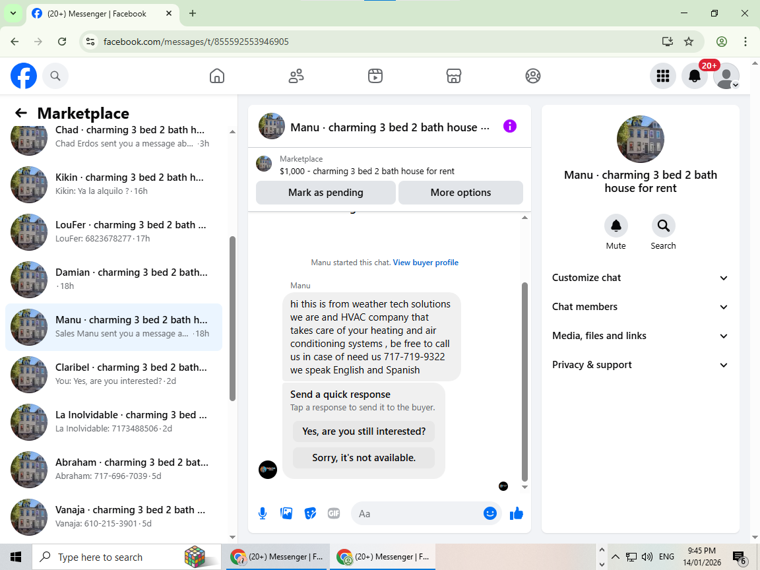Bookmark this page with star icon
The height and width of the screenshot is (570, 760).
point(689,42)
